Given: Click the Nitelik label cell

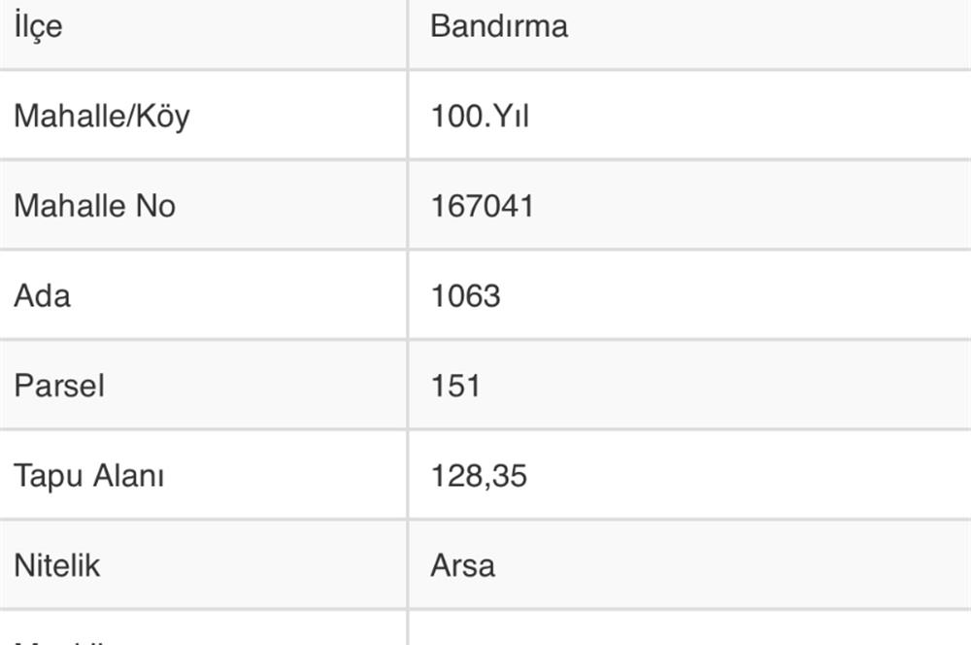Looking at the screenshot, I should 203,564.
